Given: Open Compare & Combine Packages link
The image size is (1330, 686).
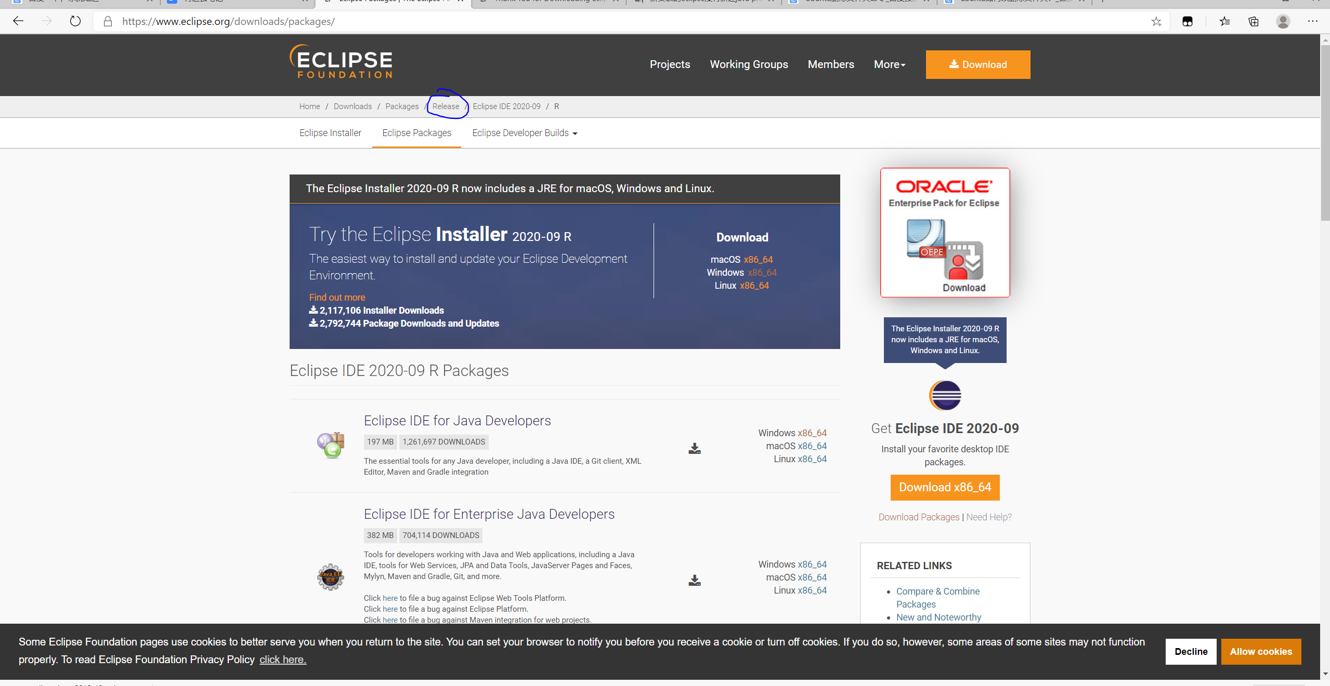Looking at the screenshot, I should pos(937,598).
